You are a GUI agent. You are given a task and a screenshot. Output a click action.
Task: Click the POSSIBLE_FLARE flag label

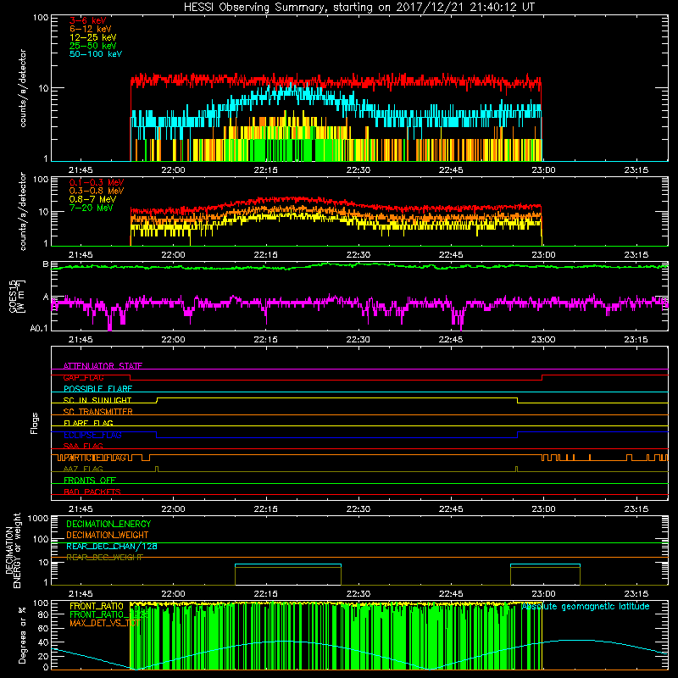[97, 389]
